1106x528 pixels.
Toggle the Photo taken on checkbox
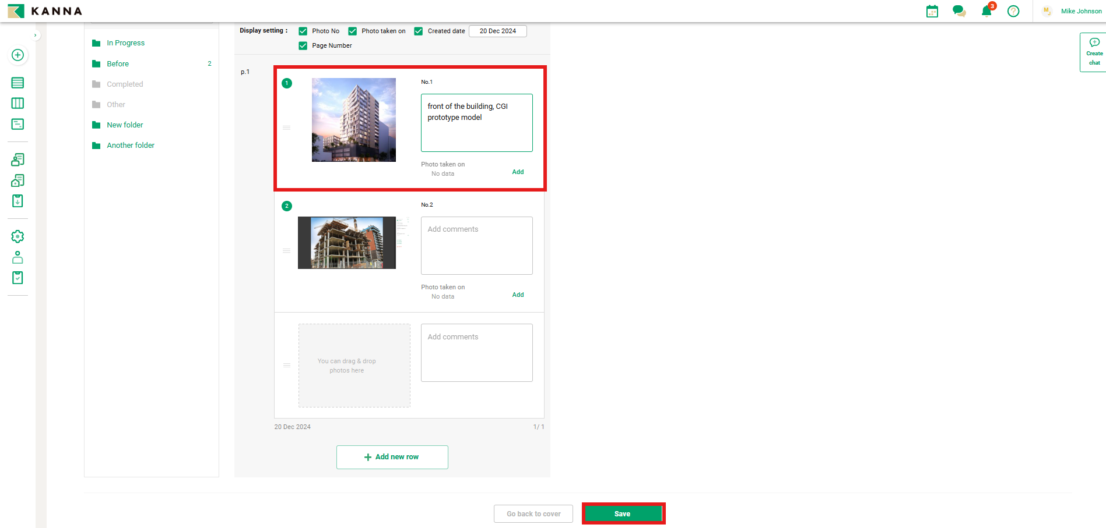(353, 31)
